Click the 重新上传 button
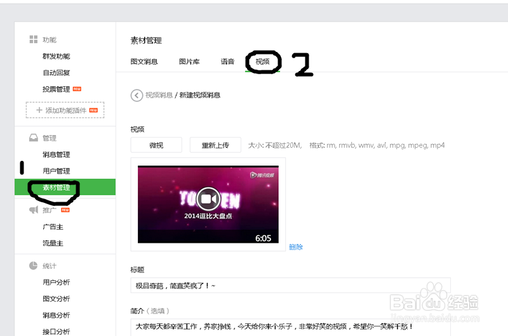The width and height of the screenshot is (508, 336). click(x=215, y=145)
